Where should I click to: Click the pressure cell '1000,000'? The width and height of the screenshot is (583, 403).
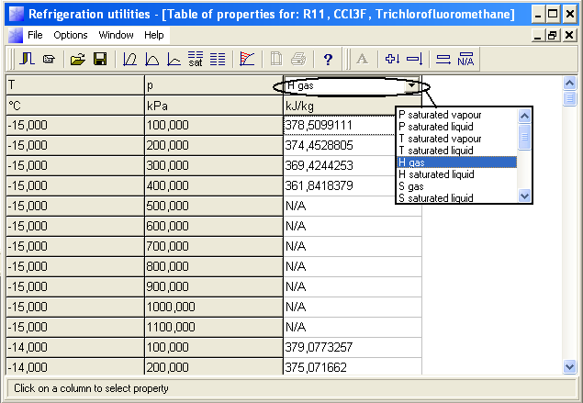(x=214, y=307)
